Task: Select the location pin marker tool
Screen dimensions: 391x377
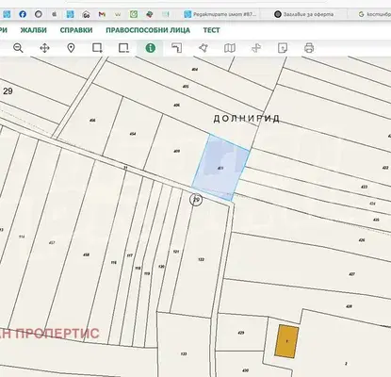Action: click(x=71, y=48)
